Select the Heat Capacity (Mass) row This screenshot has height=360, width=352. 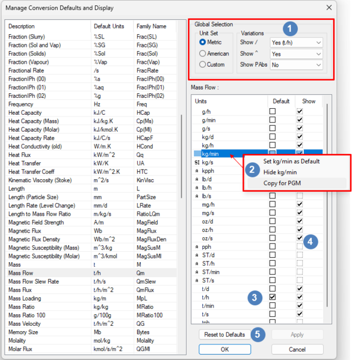(91, 121)
